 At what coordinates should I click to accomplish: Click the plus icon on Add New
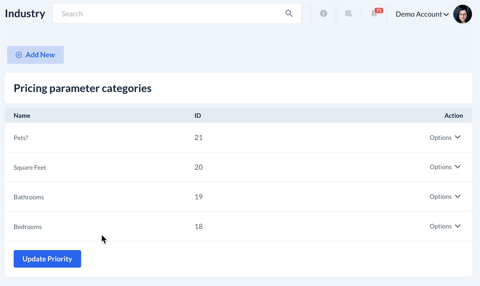19,55
